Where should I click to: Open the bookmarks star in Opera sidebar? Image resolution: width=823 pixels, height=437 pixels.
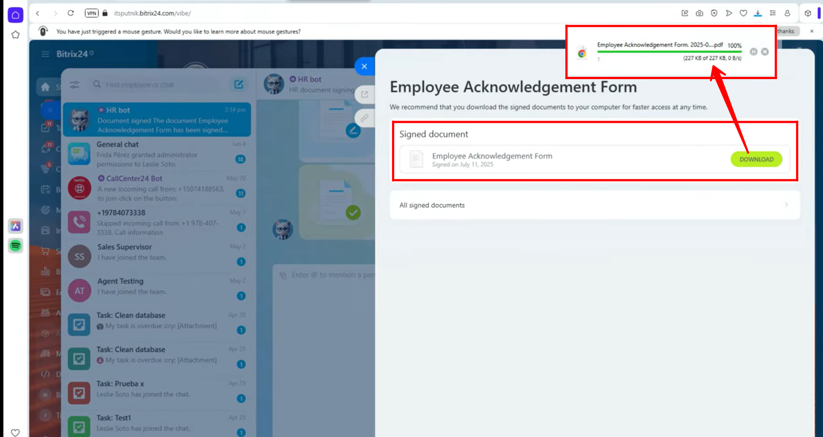pyautogui.click(x=15, y=35)
